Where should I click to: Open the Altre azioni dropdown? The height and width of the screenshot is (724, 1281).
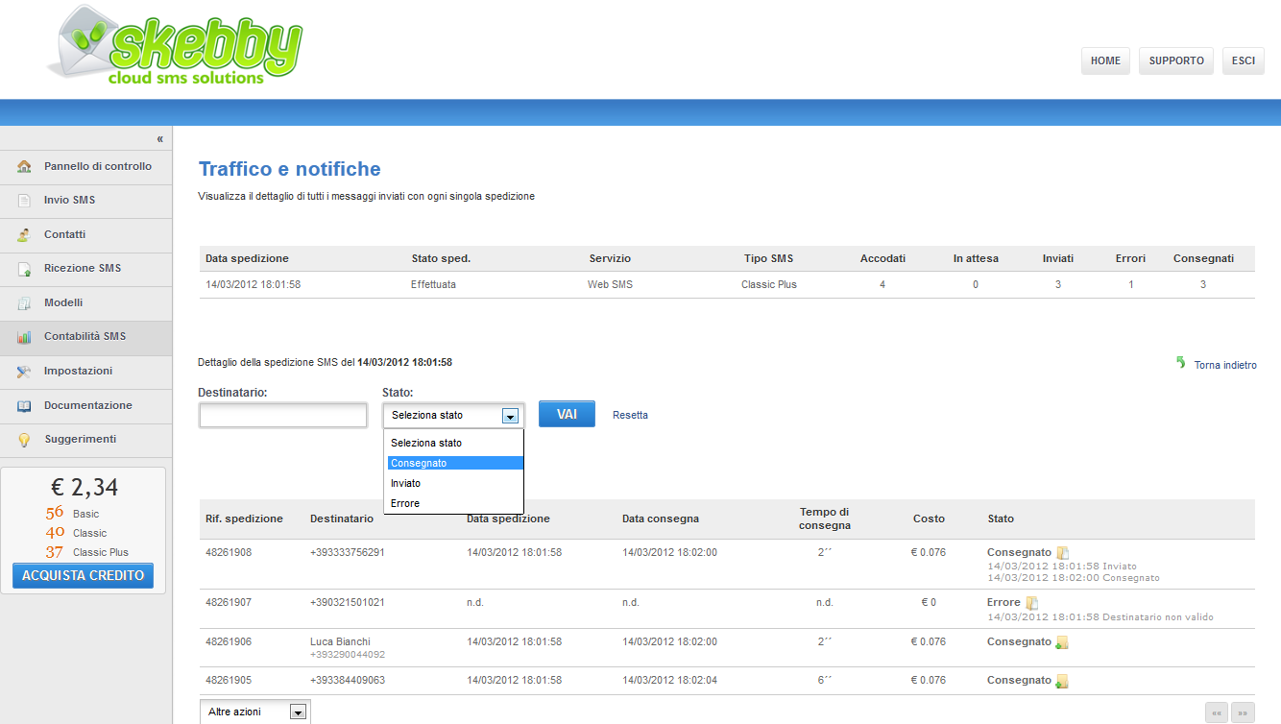255,712
